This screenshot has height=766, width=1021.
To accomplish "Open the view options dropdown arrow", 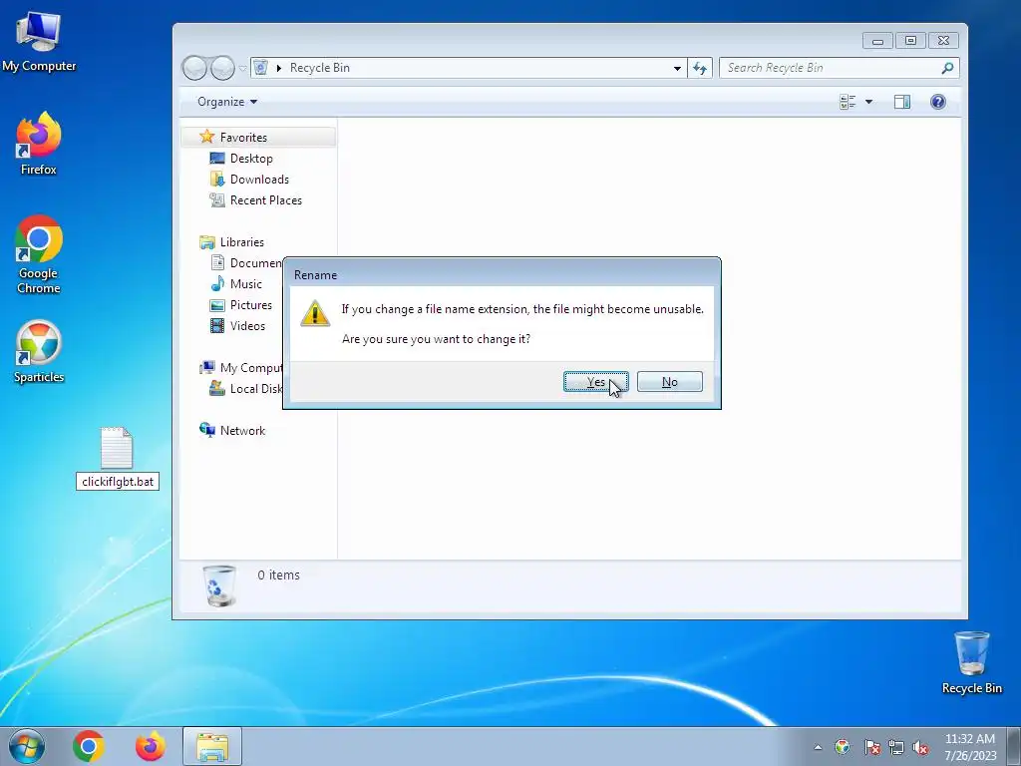I will coord(868,102).
